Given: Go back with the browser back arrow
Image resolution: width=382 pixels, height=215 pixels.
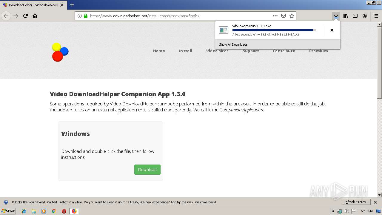Looking at the screenshot, I should click(6, 16).
